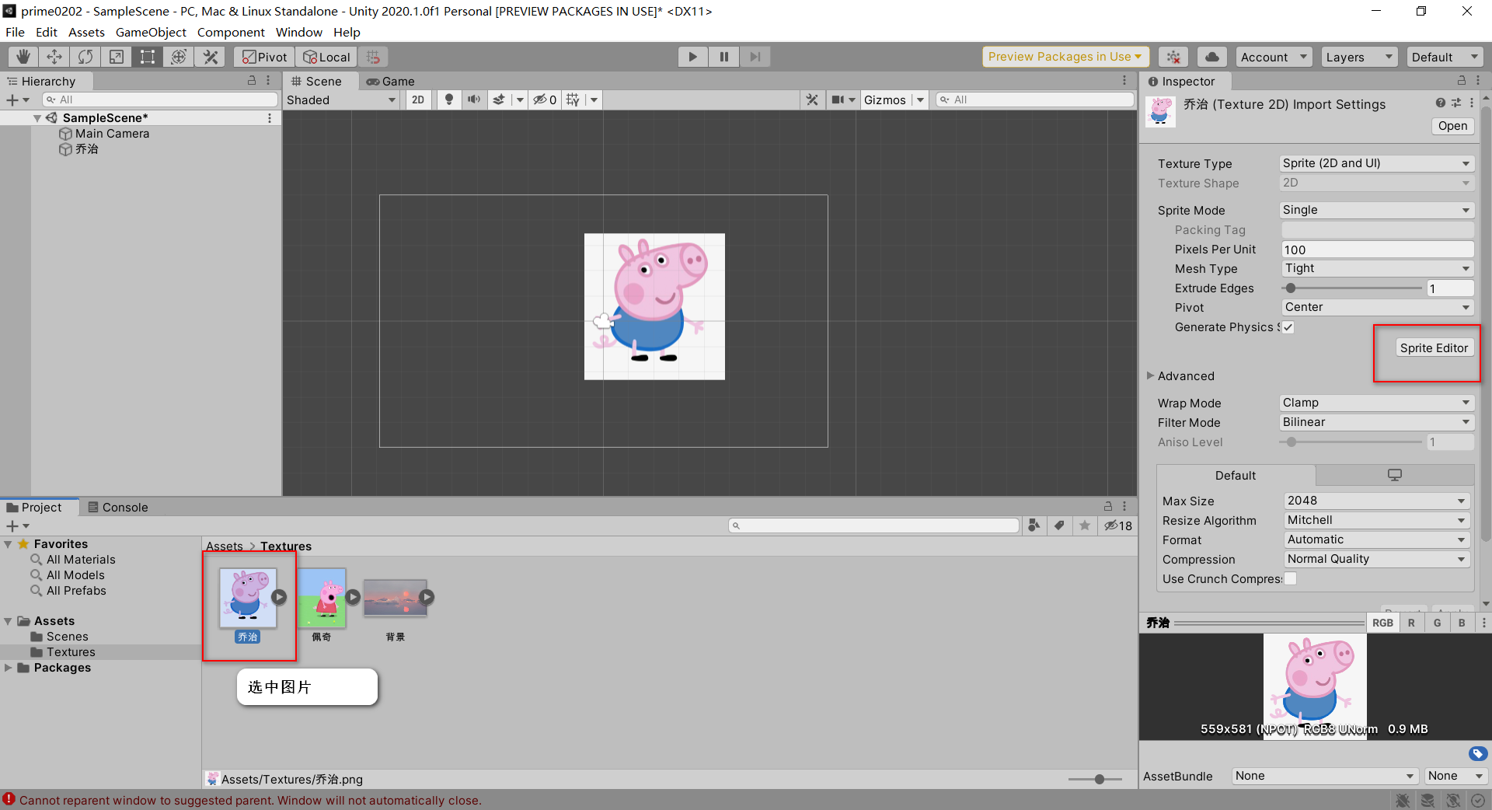Click search by type icon

pos(1034,525)
